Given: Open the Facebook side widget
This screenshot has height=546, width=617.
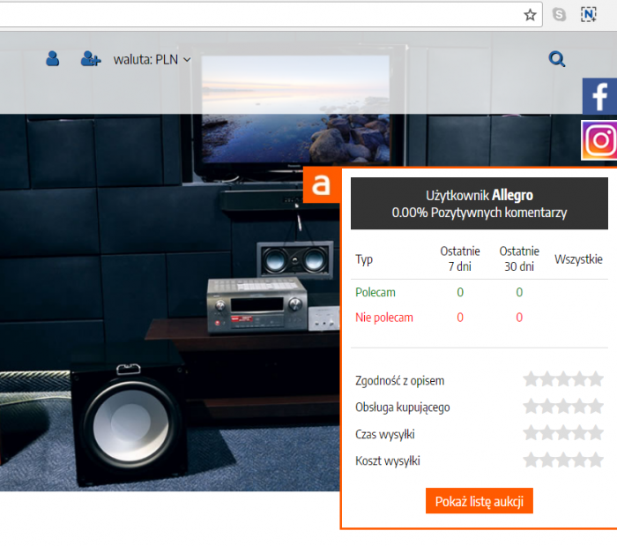Looking at the screenshot, I should [599, 96].
